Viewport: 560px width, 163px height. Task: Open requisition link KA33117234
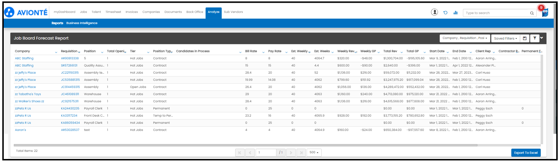(x=69, y=116)
